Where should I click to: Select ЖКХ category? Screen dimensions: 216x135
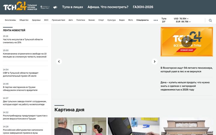(46, 20)
